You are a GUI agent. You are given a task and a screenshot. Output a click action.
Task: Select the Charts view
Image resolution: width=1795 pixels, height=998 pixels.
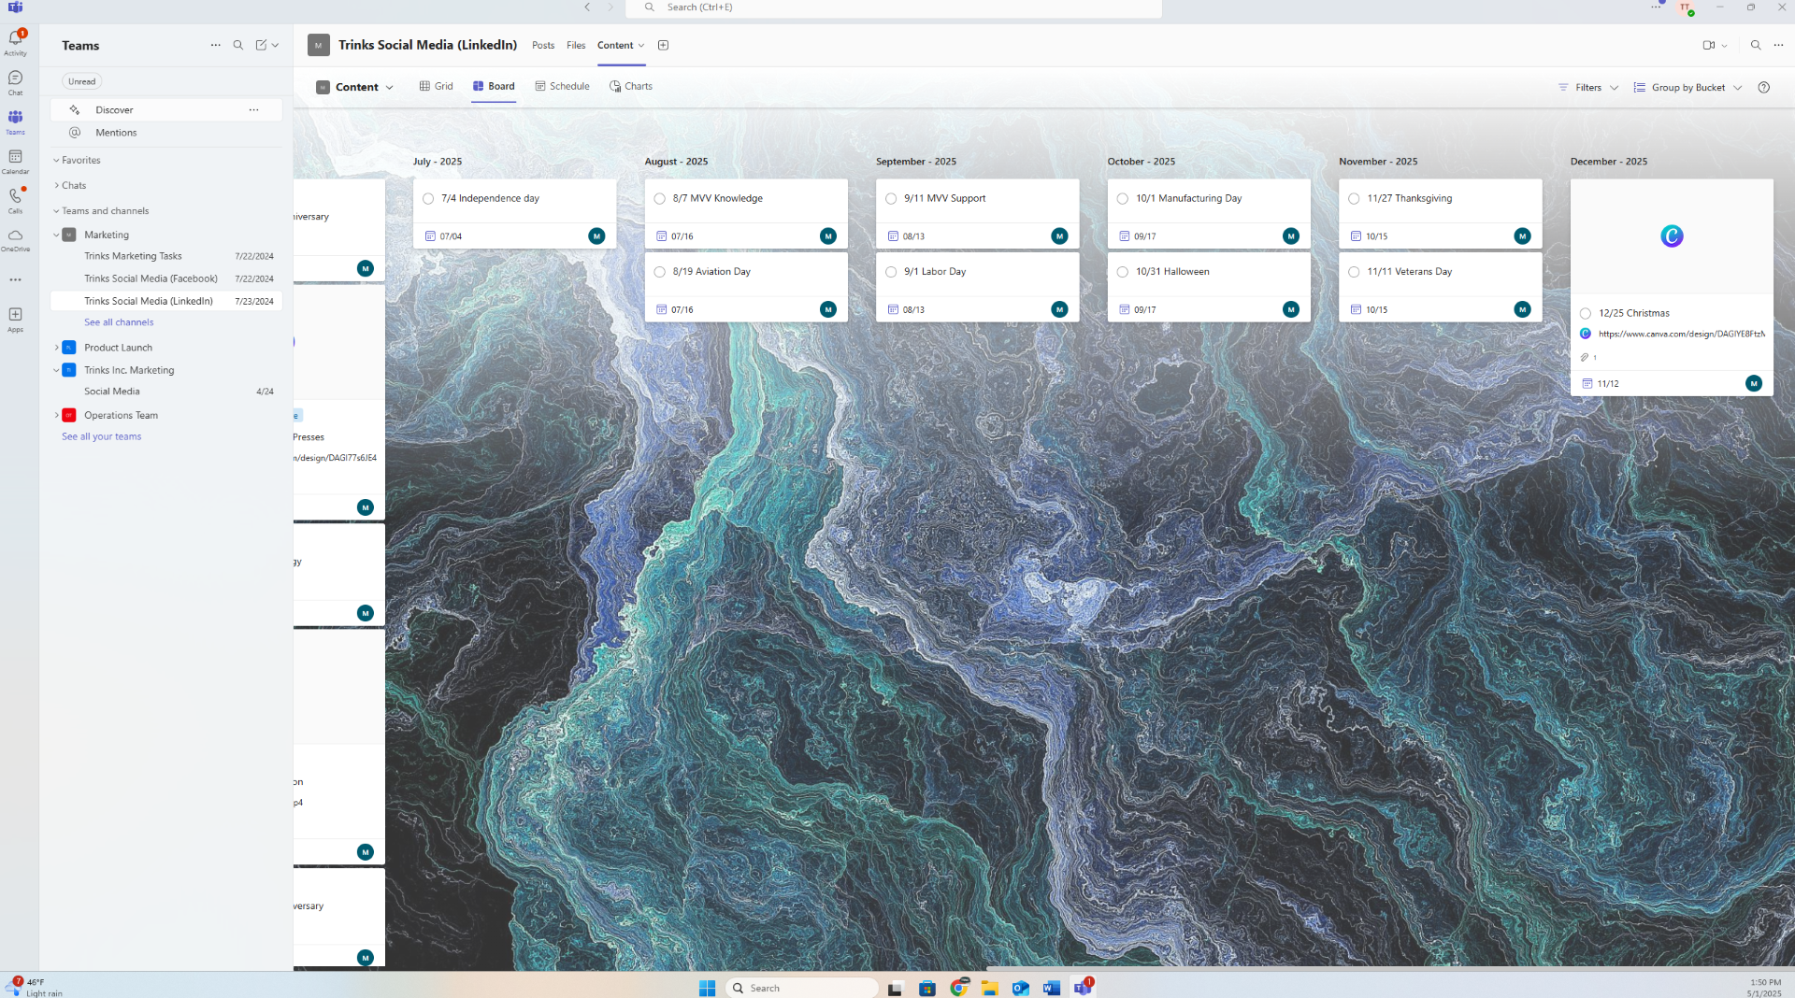click(x=631, y=85)
